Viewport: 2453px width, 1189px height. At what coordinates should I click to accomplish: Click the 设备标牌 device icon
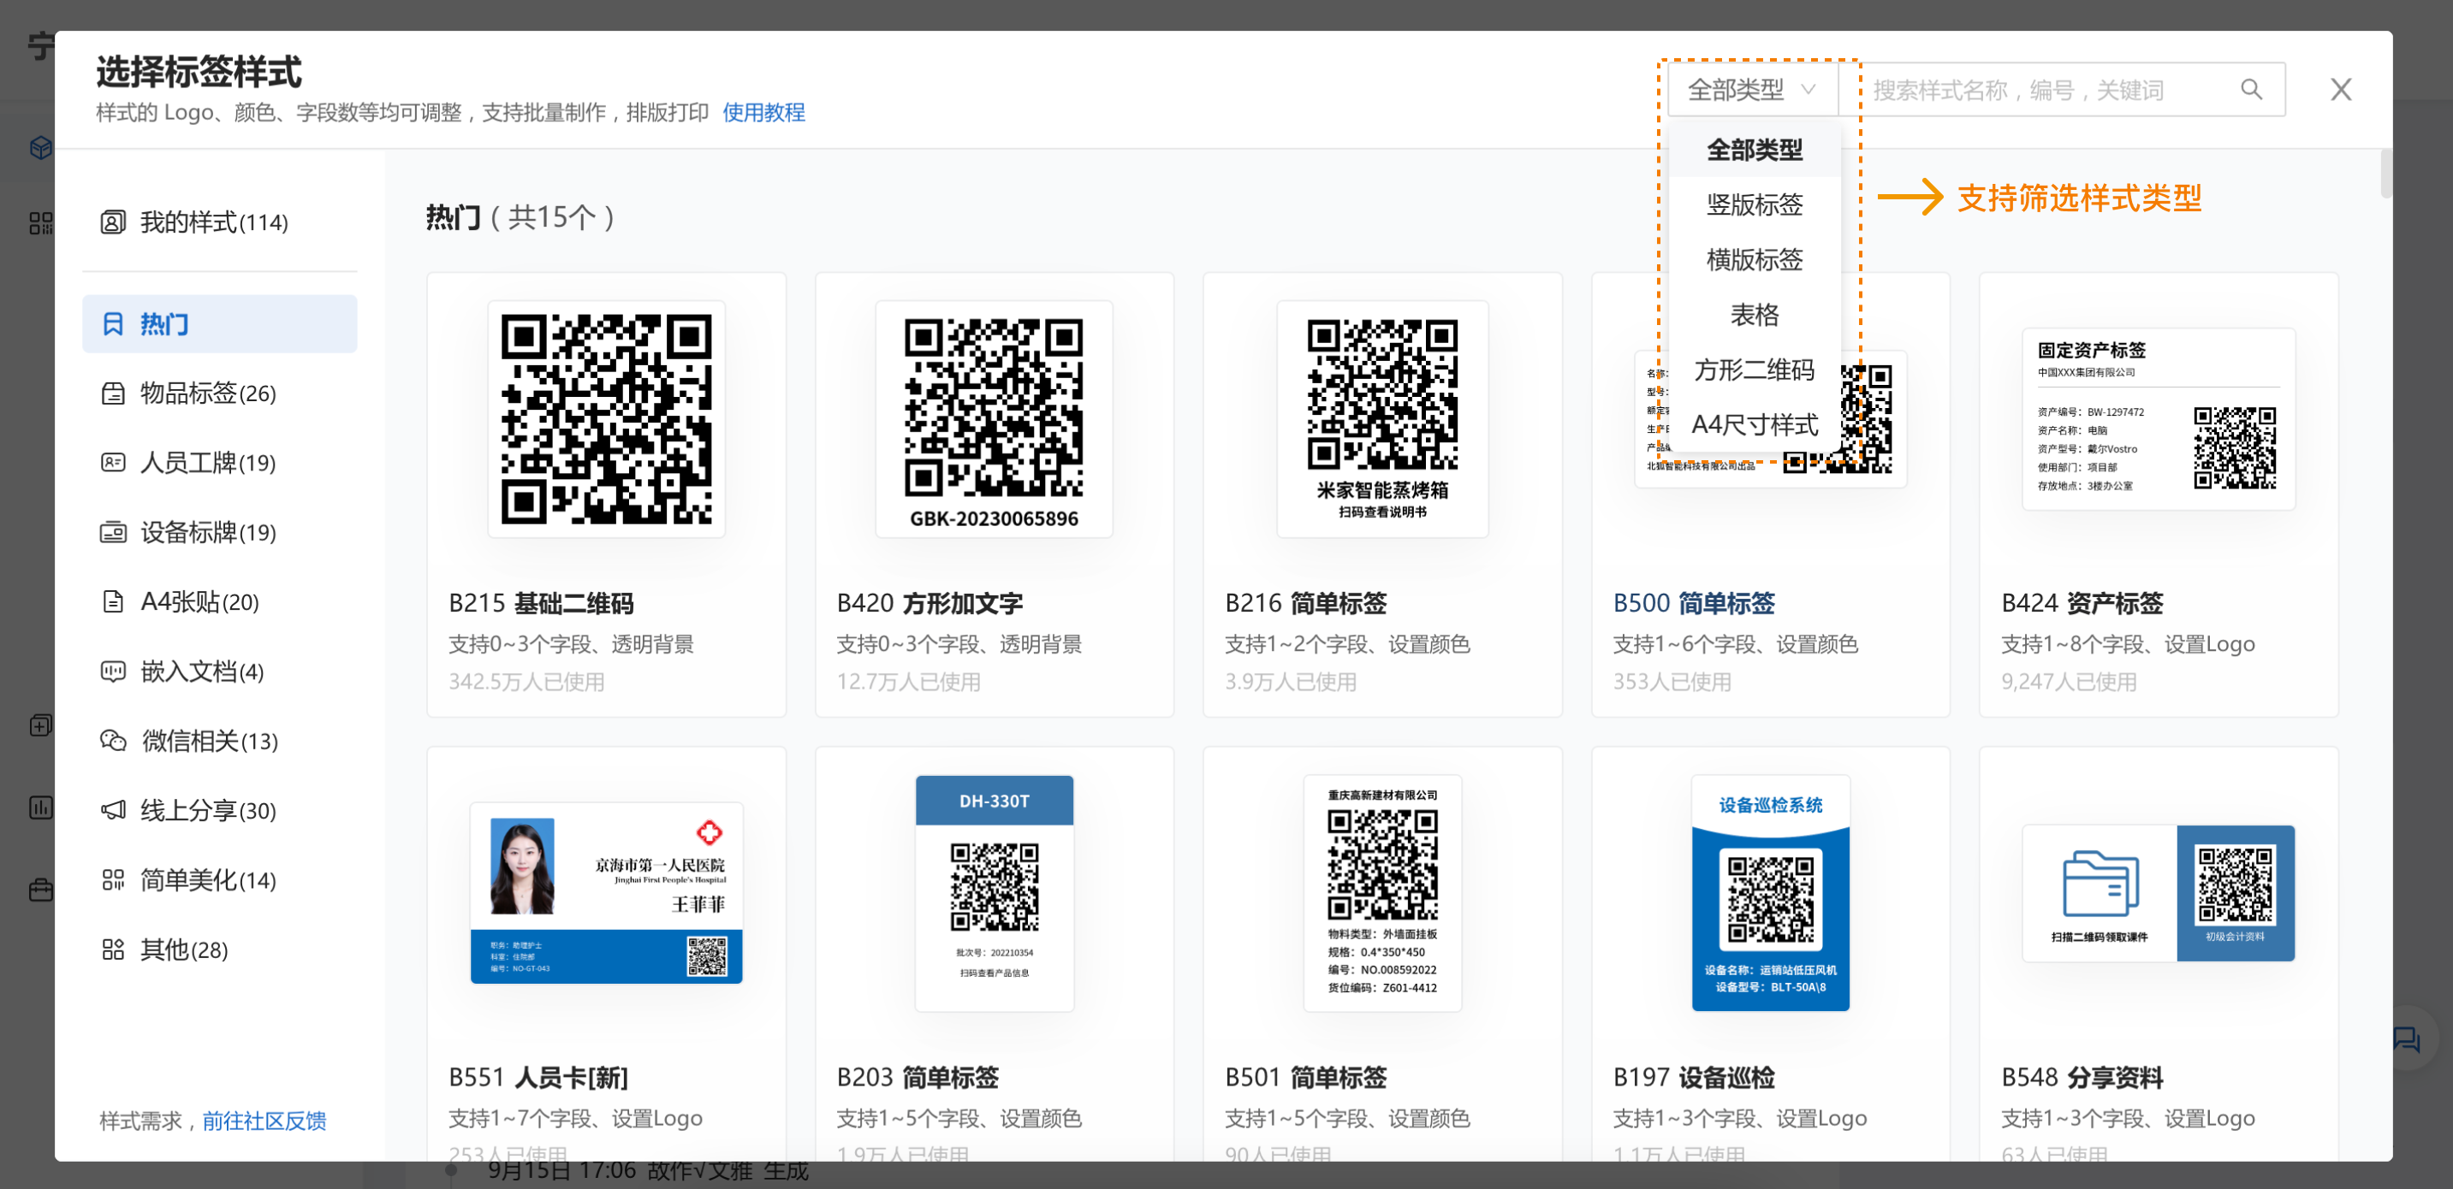tap(113, 532)
